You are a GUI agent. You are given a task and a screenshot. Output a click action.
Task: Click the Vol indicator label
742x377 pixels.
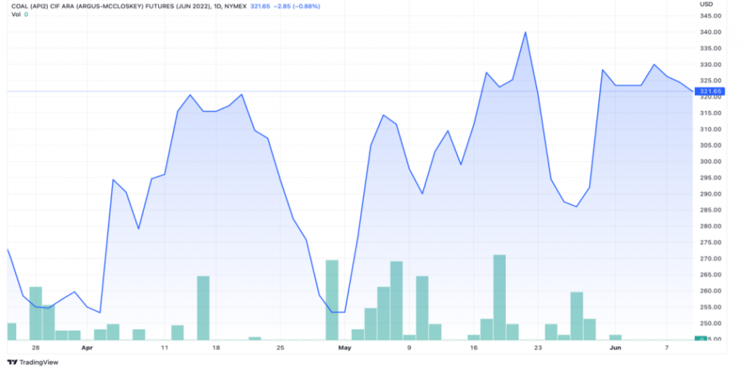click(x=16, y=14)
